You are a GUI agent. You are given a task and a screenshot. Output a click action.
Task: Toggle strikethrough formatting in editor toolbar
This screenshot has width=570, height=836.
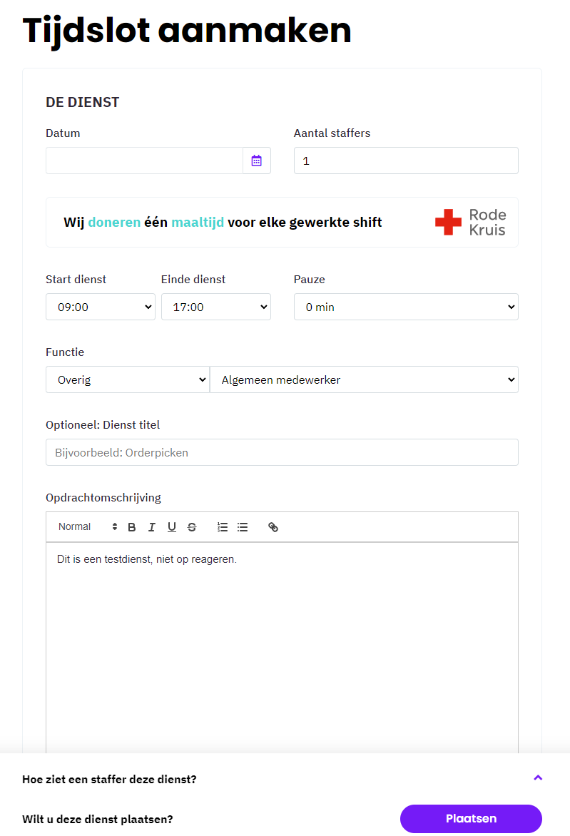coord(192,527)
